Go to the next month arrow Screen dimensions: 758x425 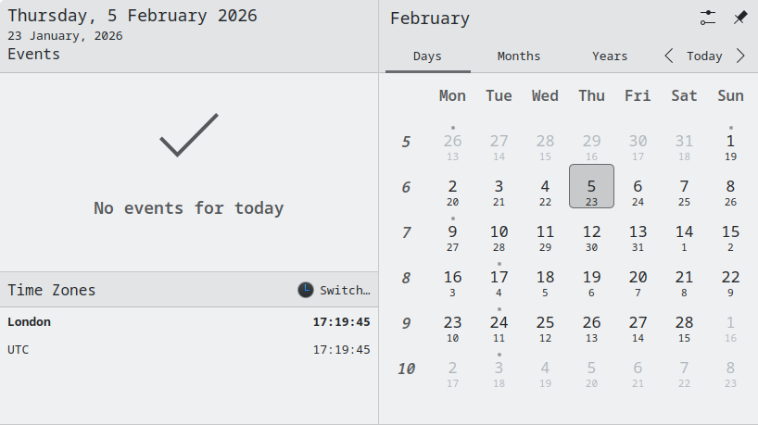coord(740,56)
